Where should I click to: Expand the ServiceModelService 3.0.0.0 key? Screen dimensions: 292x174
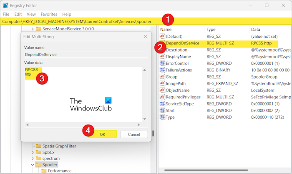pos(33,29)
